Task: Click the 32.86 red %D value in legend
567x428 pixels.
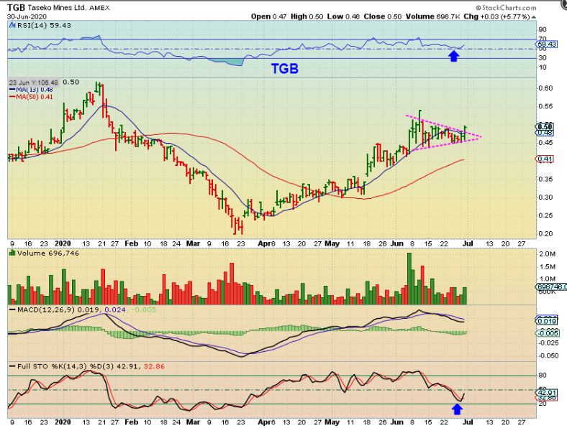Action: [x=154, y=366]
